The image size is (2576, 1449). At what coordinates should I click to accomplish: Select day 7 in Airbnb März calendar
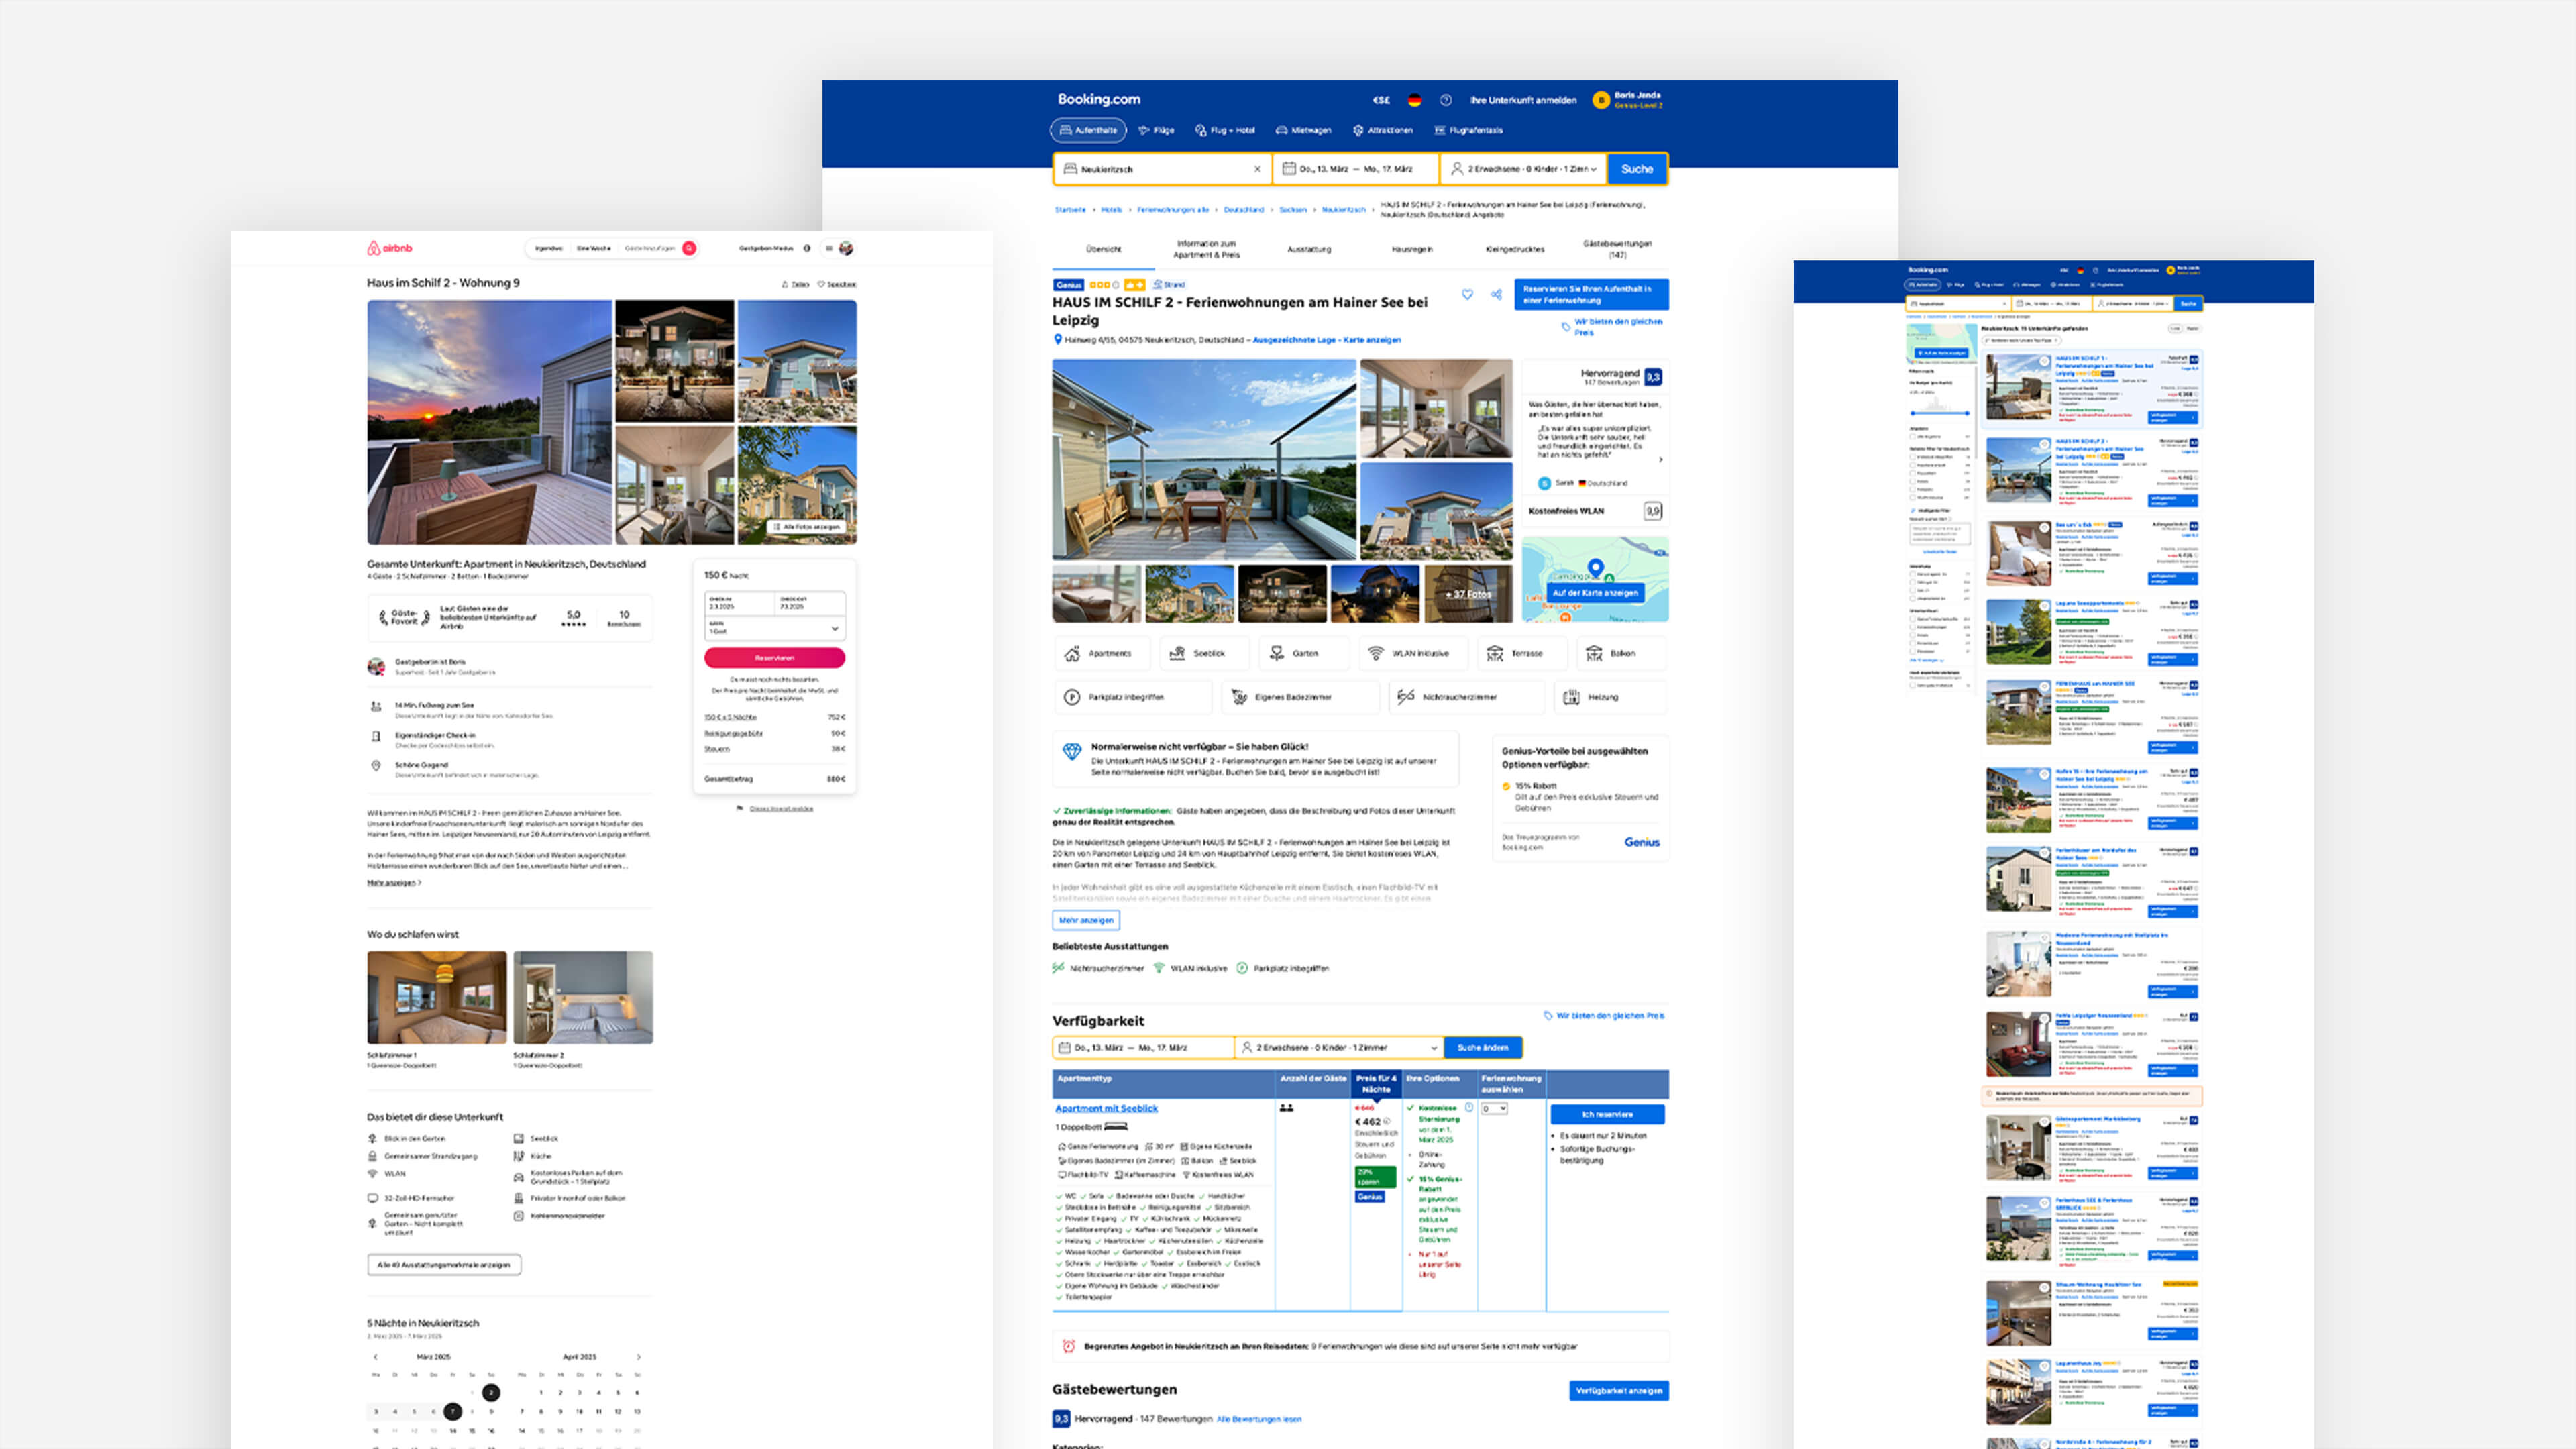tap(452, 1412)
